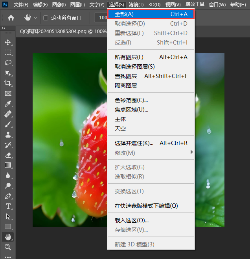Image resolution: width=250 pixels, height=259 pixels.
Task: Open the 图层(L) menu
Action: tap(77, 5)
